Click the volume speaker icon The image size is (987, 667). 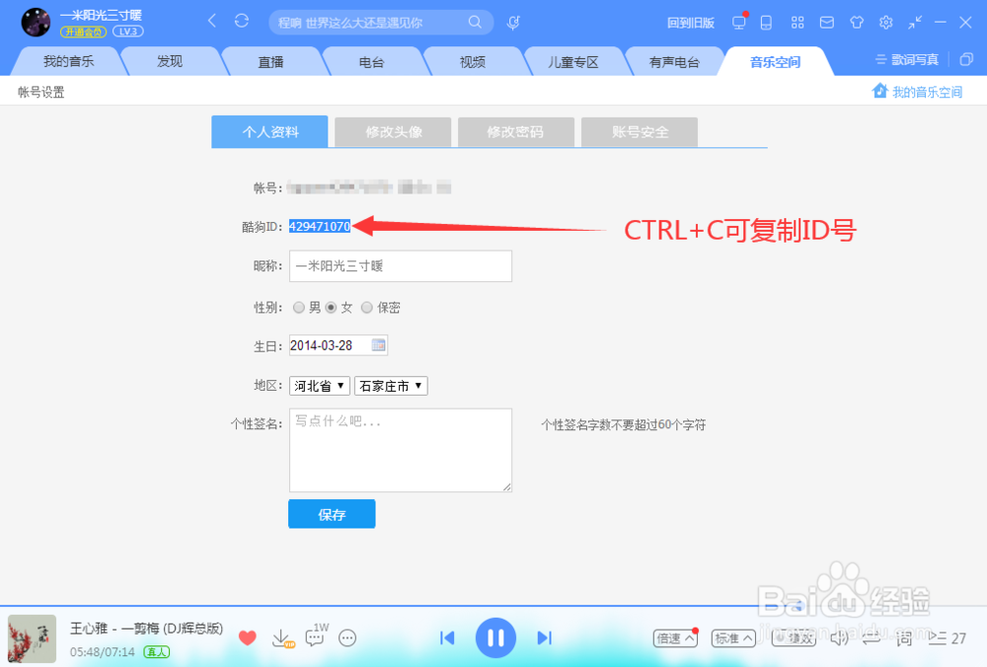click(839, 638)
